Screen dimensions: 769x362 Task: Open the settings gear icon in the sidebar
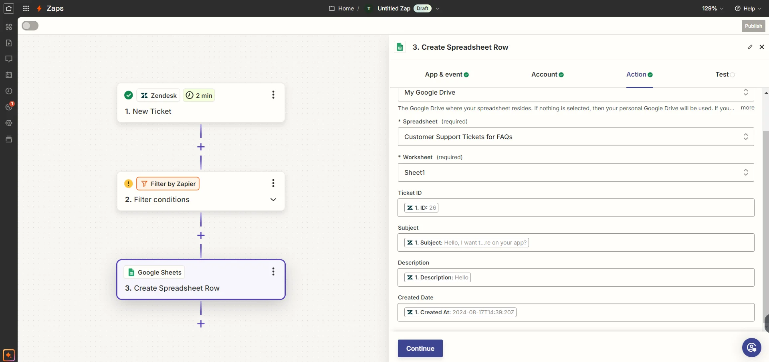pyautogui.click(x=9, y=123)
